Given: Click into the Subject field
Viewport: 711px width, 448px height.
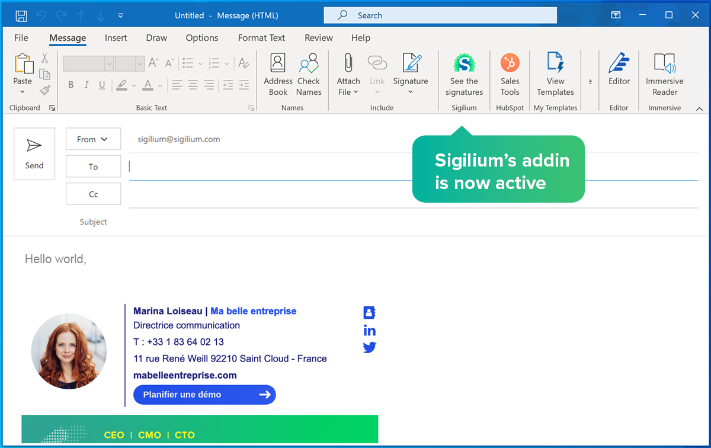Looking at the screenshot, I should coord(414,222).
